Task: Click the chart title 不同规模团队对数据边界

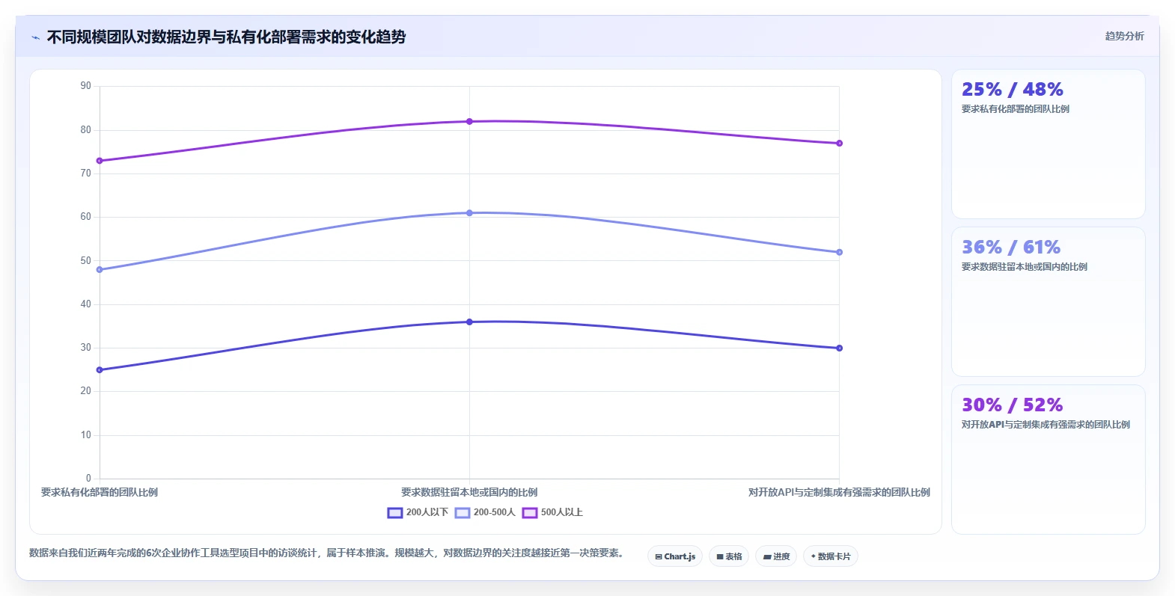Action: [x=226, y=37]
